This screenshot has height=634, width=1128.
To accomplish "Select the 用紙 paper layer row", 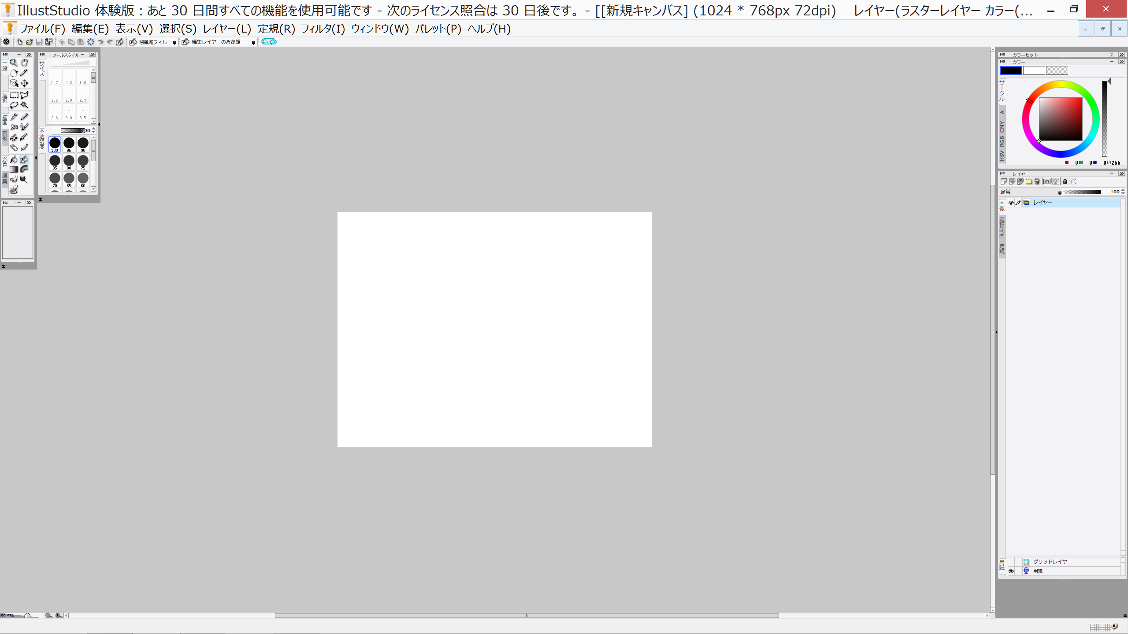I will coord(1063,571).
